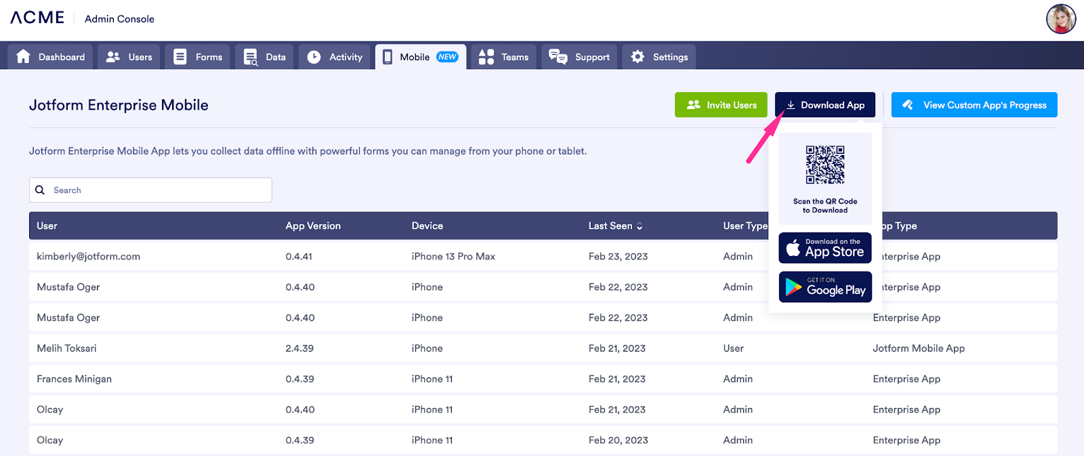The image size is (1084, 456).
Task: Click the Activity clock icon
Action: click(314, 57)
